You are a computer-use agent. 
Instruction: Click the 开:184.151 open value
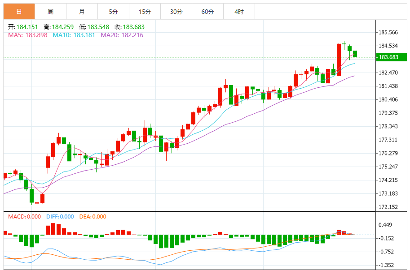pyautogui.click(x=23, y=27)
